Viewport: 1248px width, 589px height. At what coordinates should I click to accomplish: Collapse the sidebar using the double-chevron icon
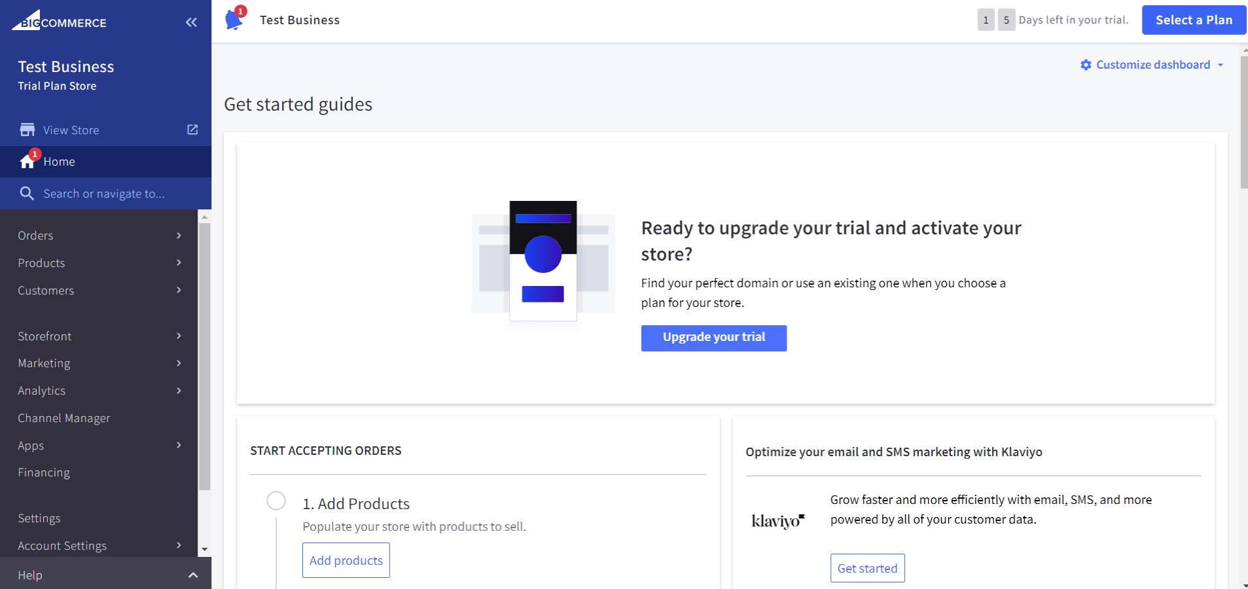(192, 22)
